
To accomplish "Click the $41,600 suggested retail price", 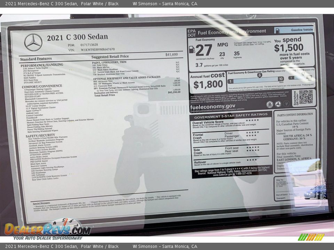I will click(172, 55).
